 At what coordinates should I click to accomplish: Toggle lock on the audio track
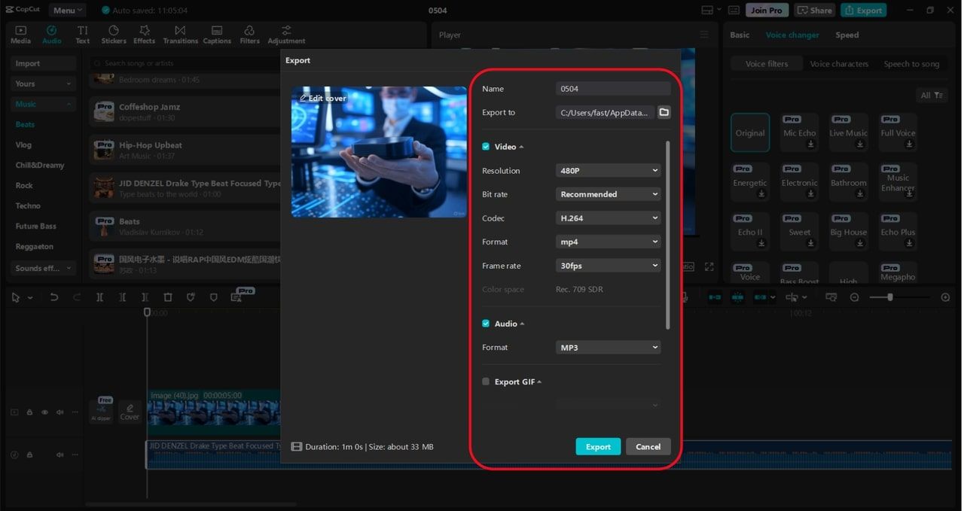tap(30, 455)
